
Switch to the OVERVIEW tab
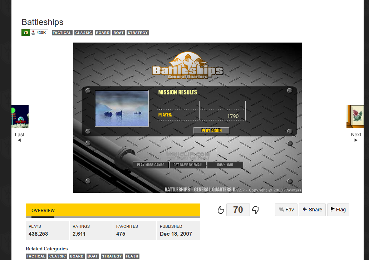tap(43, 211)
